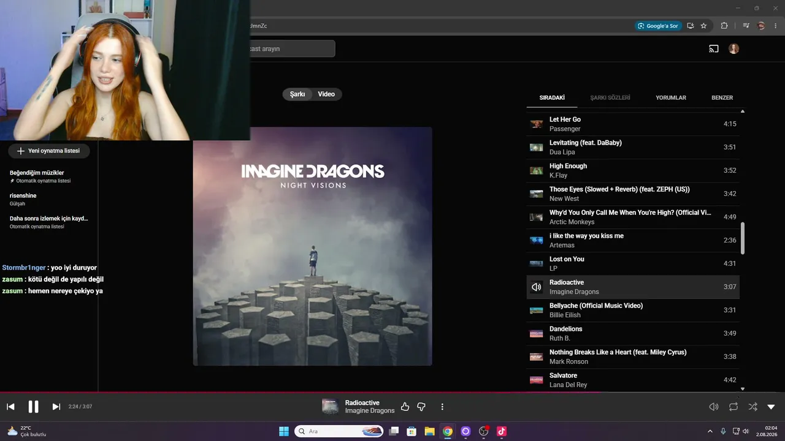Skip to the next track
This screenshot has width=785, height=441.
tap(56, 407)
